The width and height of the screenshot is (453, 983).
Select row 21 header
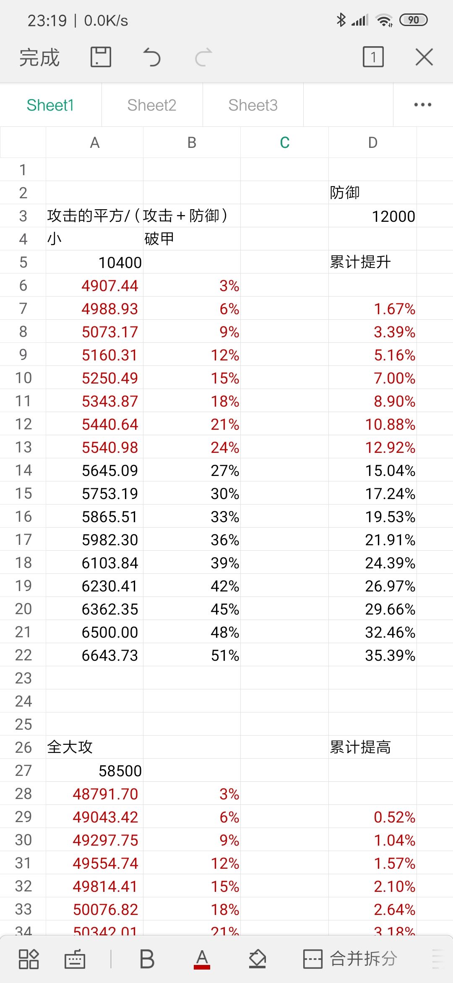(x=23, y=632)
